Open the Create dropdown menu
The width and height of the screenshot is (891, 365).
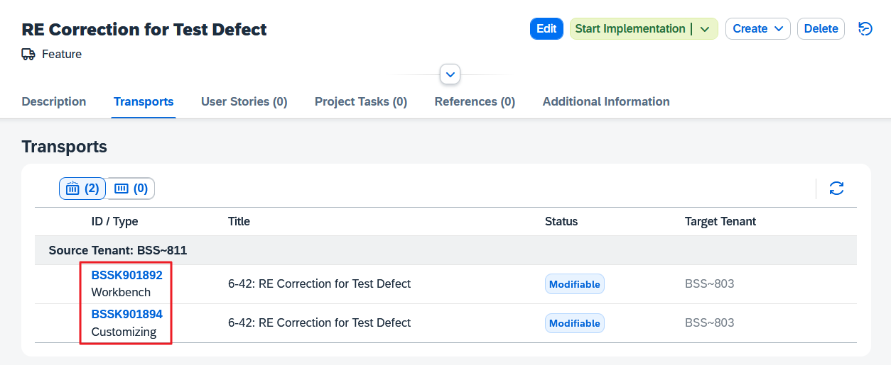pyautogui.click(x=757, y=29)
